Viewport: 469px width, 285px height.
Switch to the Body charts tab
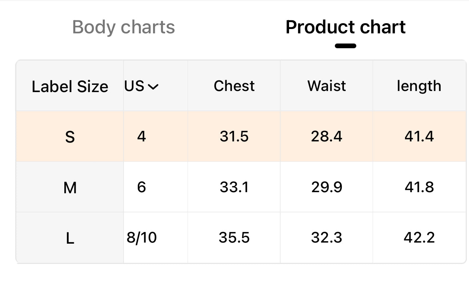click(x=124, y=27)
